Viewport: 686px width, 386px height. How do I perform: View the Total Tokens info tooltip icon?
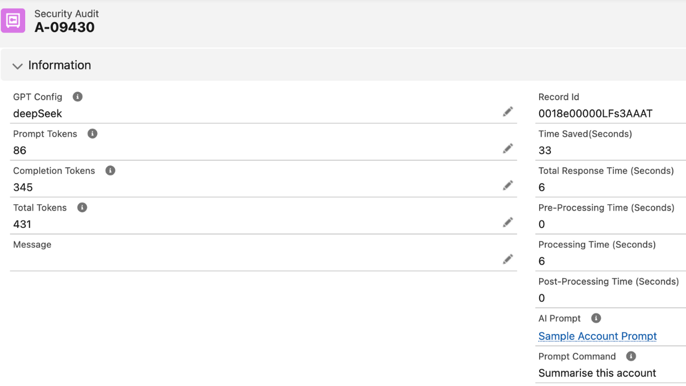pos(81,207)
